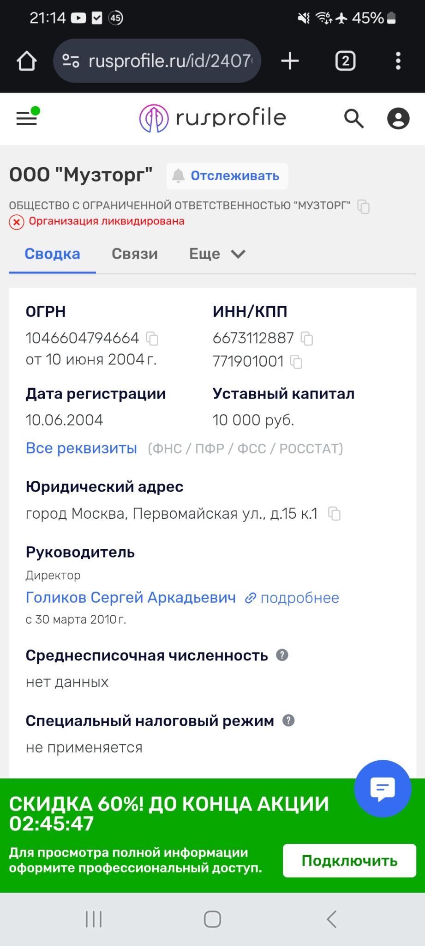Show help for Среднесписочная численность
The height and width of the screenshot is (946, 425).
tap(282, 655)
